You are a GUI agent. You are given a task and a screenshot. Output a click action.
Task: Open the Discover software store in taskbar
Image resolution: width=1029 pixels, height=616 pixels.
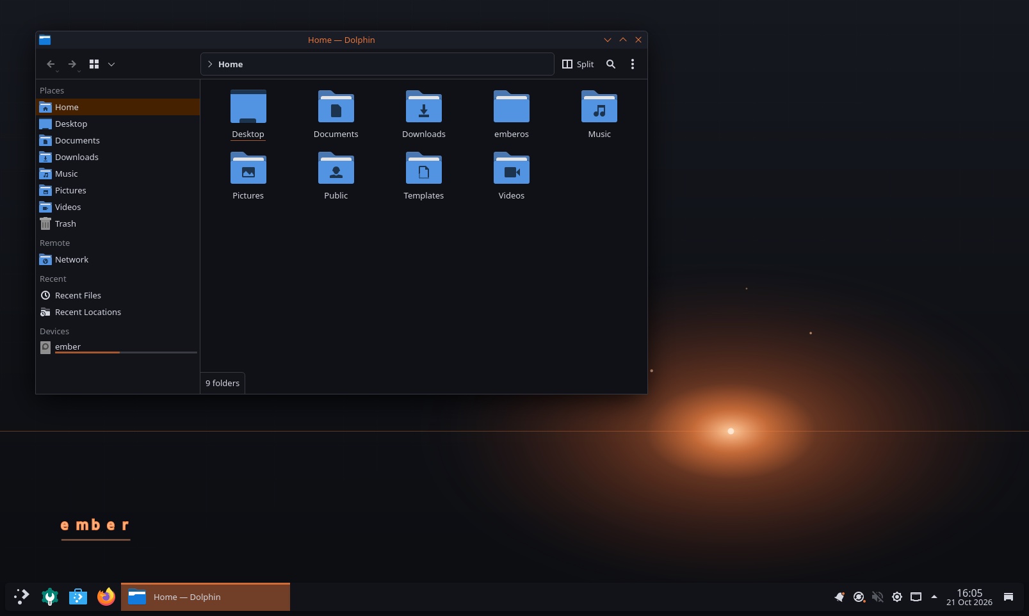click(x=78, y=597)
